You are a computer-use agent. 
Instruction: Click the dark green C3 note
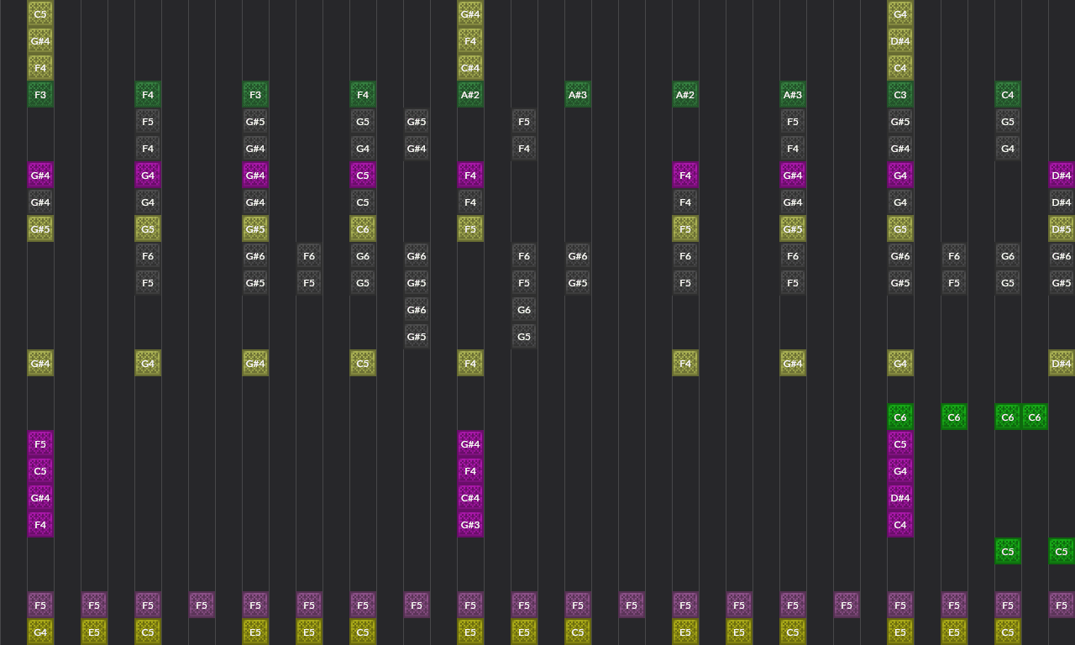point(900,95)
